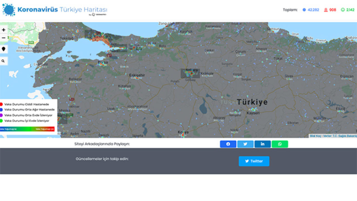The image size is (357, 201).
Task: Follow updates with the Twitter button
Action: coord(254,161)
